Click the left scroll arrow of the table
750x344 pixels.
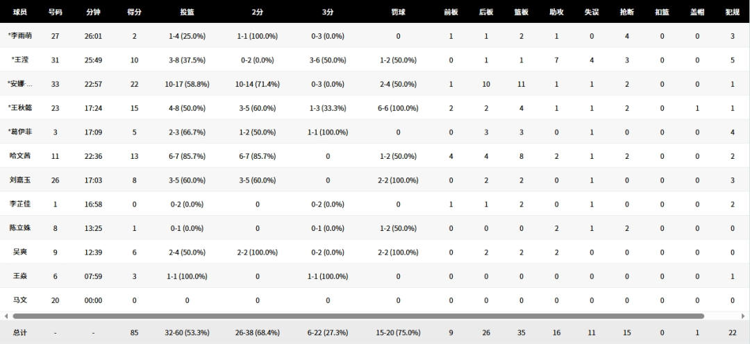tap(6, 316)
